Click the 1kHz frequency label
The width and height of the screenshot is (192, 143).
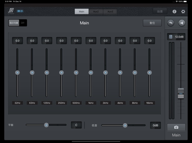click(x=91, y=103)
